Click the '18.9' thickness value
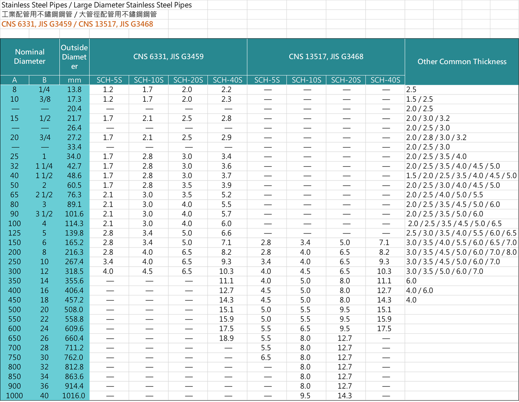The image size is (519, 402). 226,338
